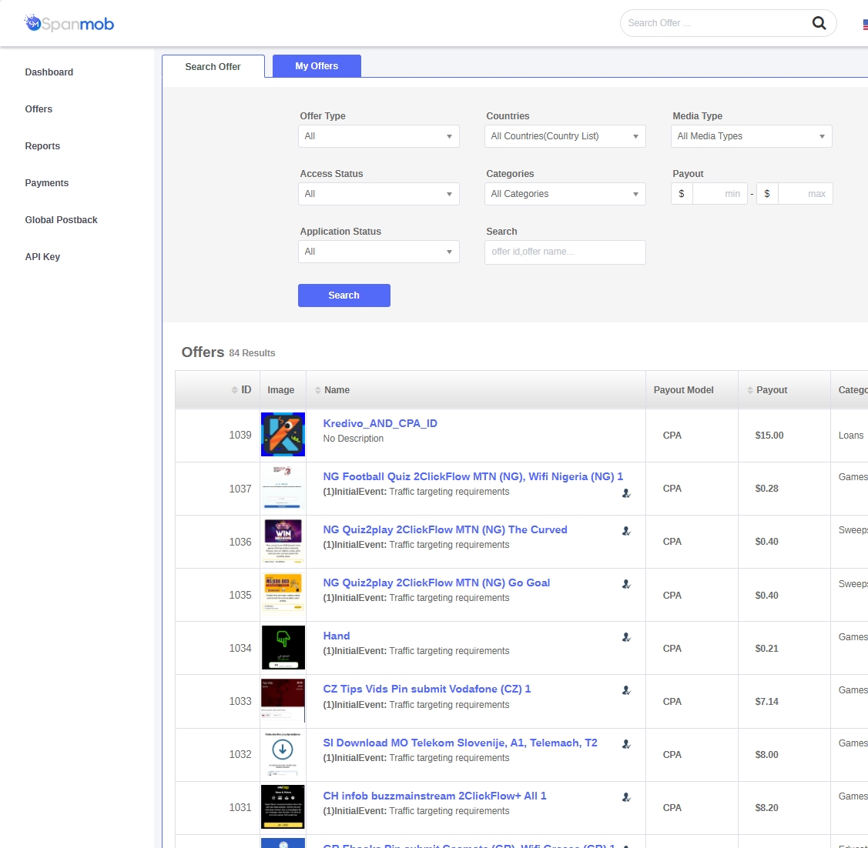Image resolution: width=868 pixels, height=848 pixels.
Task: Expand the Countries dropdown
Action: (565, 136)
